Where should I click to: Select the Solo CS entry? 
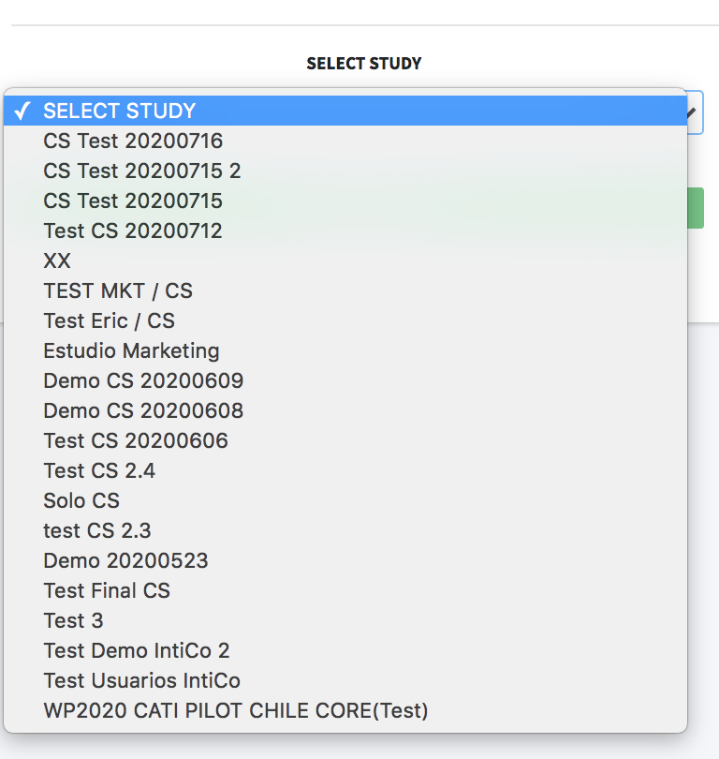click(345, 501)
